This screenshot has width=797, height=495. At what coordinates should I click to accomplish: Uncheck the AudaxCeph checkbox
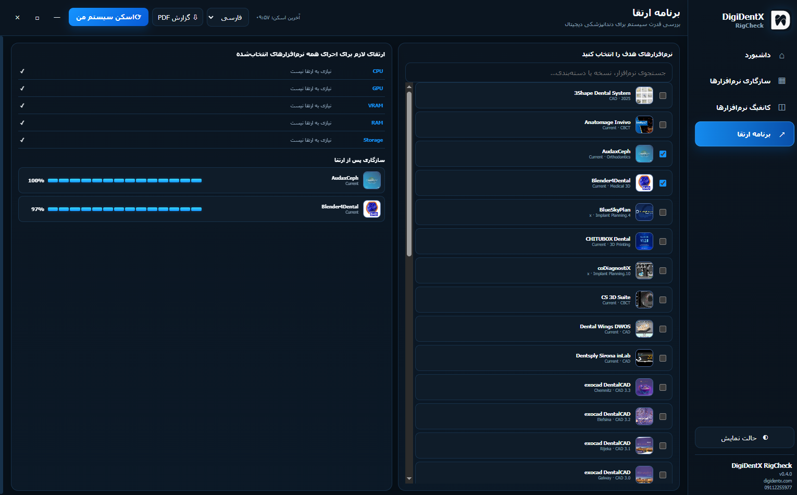(x=663, y=154)
